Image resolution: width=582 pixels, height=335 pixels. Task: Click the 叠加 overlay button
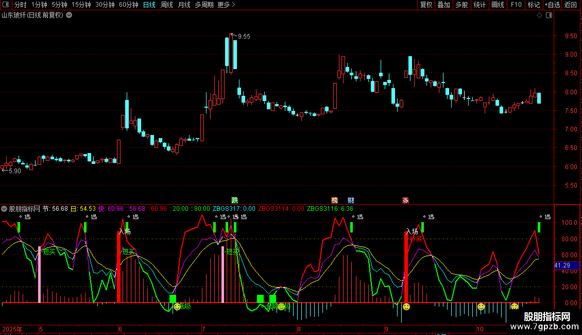click(x=443, y=5)
